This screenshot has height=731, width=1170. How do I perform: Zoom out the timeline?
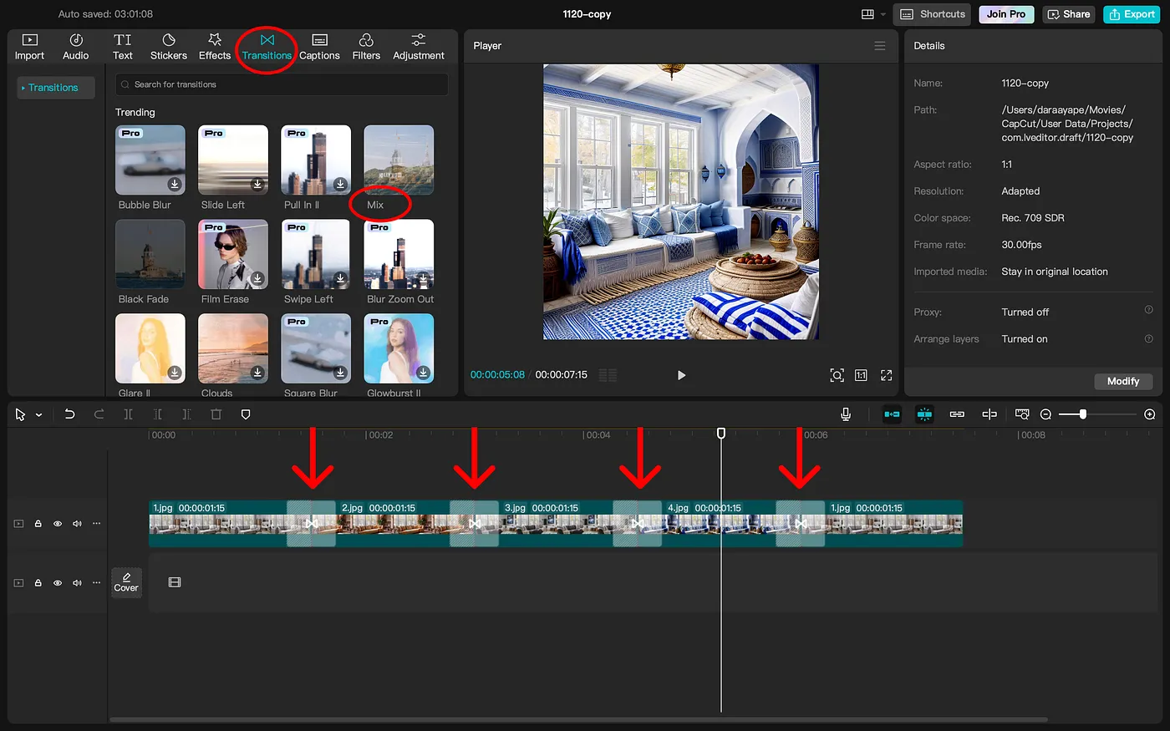(1045, 414)
